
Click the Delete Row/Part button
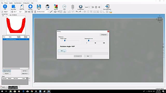7,71
